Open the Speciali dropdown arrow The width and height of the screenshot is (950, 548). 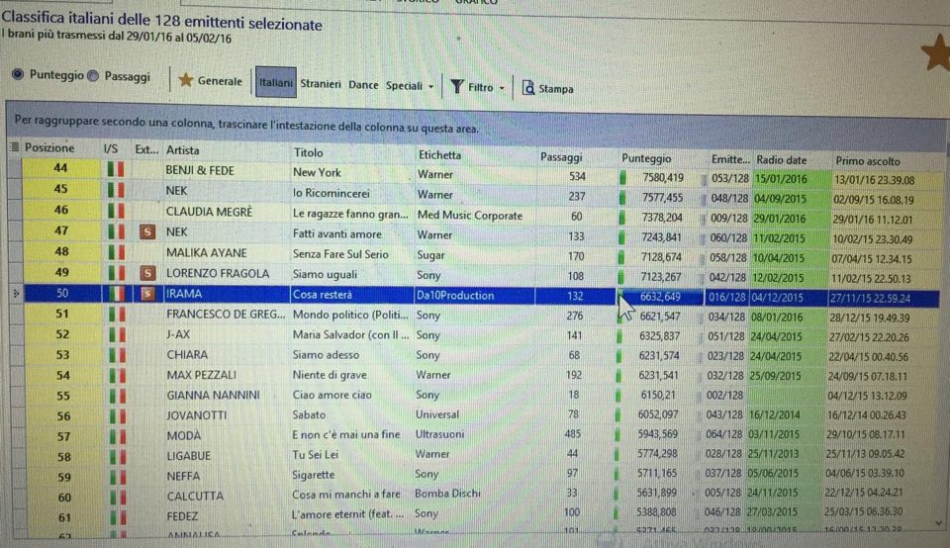point(431,87)
